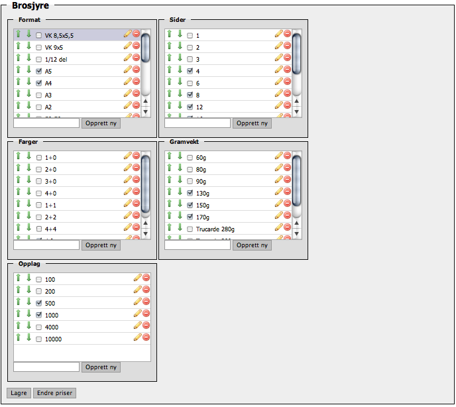Delete the Trucarde 280g weight
The width and height of the screenshot is (456, 407).
click(287, 229)
